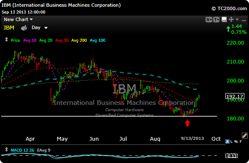
Task: Click the yellow IBM ticker symbol
Action: (x=9, y=28)
